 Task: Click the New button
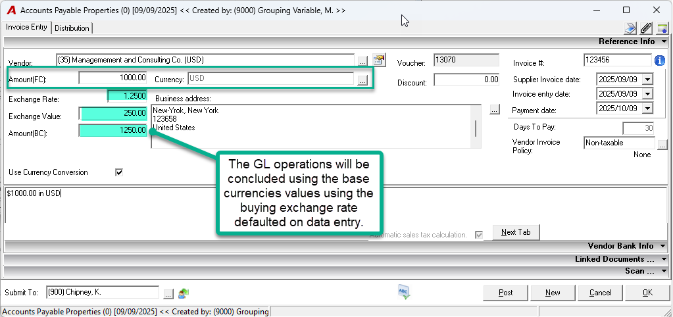553,293
